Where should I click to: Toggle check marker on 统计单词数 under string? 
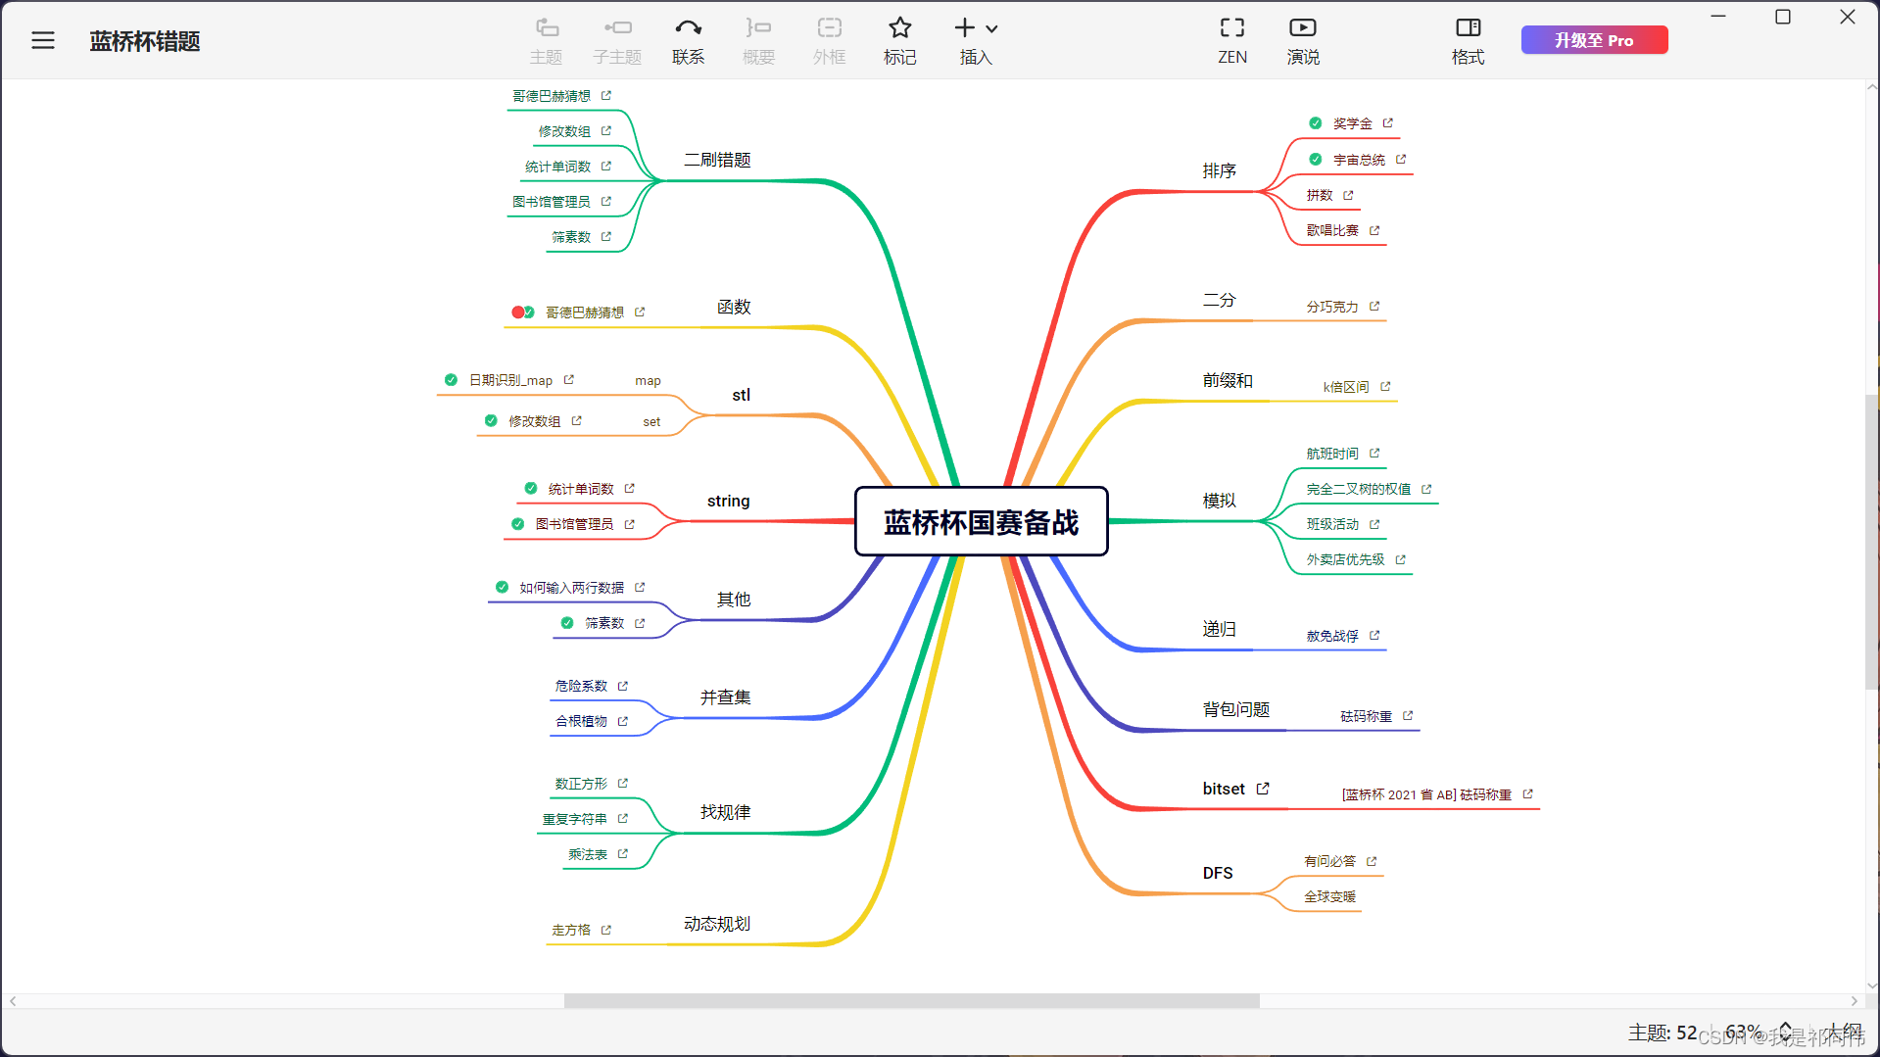pos(531,489)
